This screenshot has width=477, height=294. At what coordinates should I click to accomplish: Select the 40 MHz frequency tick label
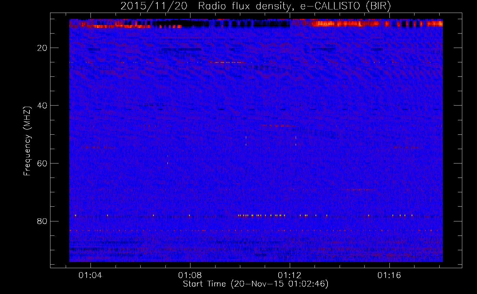pyautogui.click(x=42, y=106)
